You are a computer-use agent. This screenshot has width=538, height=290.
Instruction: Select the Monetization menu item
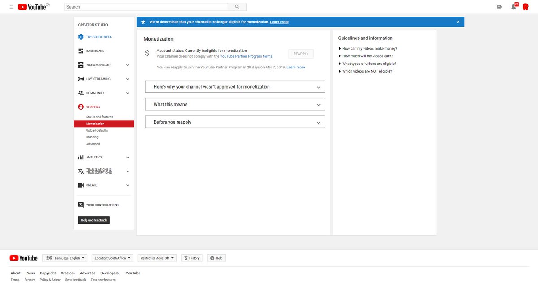tap(104, 124)
